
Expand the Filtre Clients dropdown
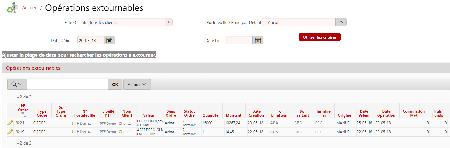pyautogui.click(x=130, y=22)
